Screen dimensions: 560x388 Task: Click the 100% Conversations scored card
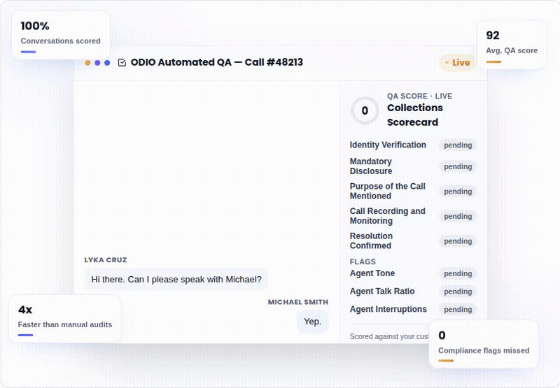tap(61, 36)
